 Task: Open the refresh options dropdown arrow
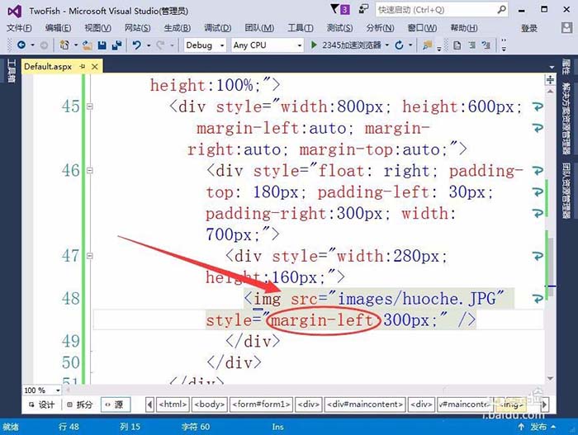tap(410, 45)
